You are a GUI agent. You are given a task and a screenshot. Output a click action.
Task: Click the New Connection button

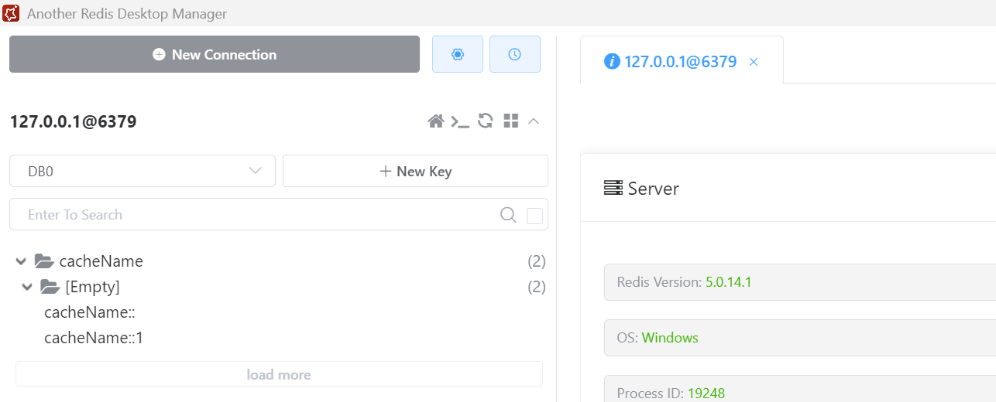point(215,54)
